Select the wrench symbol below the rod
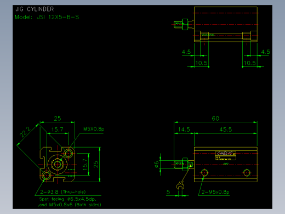Image resolution: width=285 pixels, height=214 pixels. coord(180,185)
